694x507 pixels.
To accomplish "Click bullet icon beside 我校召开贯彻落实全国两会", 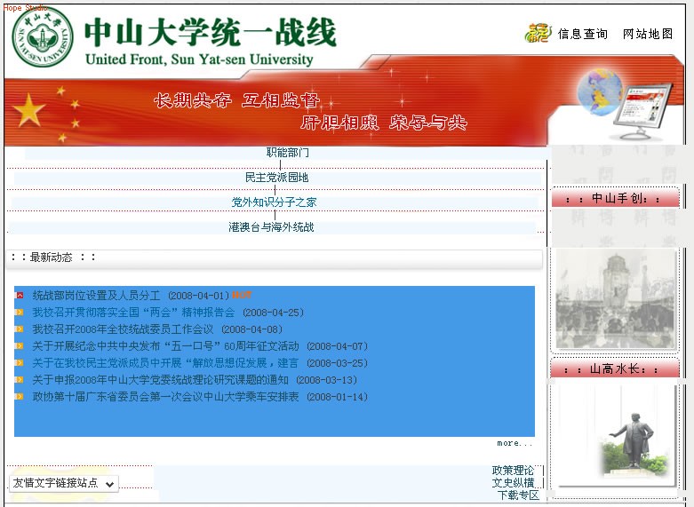I will pyautogui.click(x=19, y=313).
